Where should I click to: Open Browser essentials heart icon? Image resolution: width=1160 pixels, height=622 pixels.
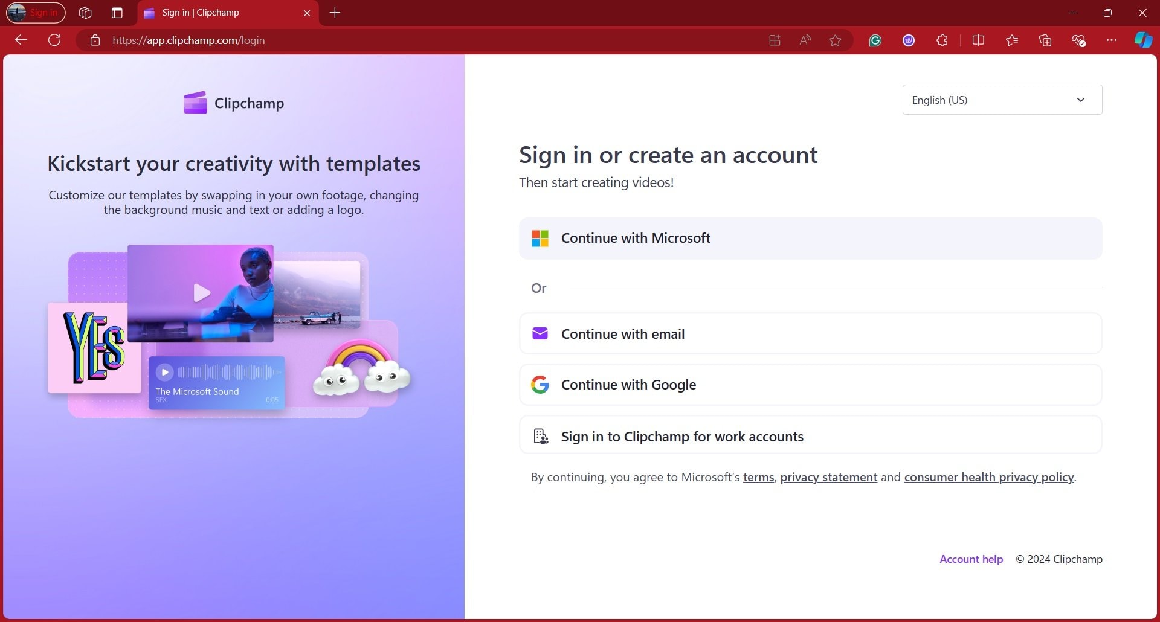tap(1079, 40)
